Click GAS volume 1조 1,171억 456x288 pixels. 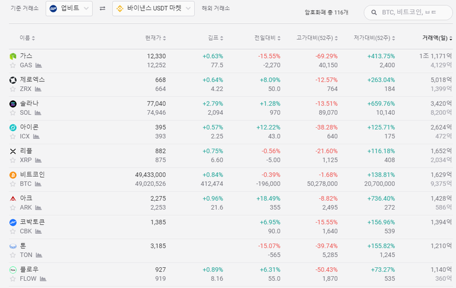click(x=435, y=56)
